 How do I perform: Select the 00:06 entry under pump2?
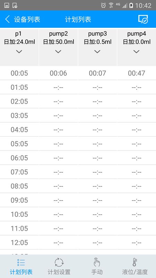(x=58, y=73)
